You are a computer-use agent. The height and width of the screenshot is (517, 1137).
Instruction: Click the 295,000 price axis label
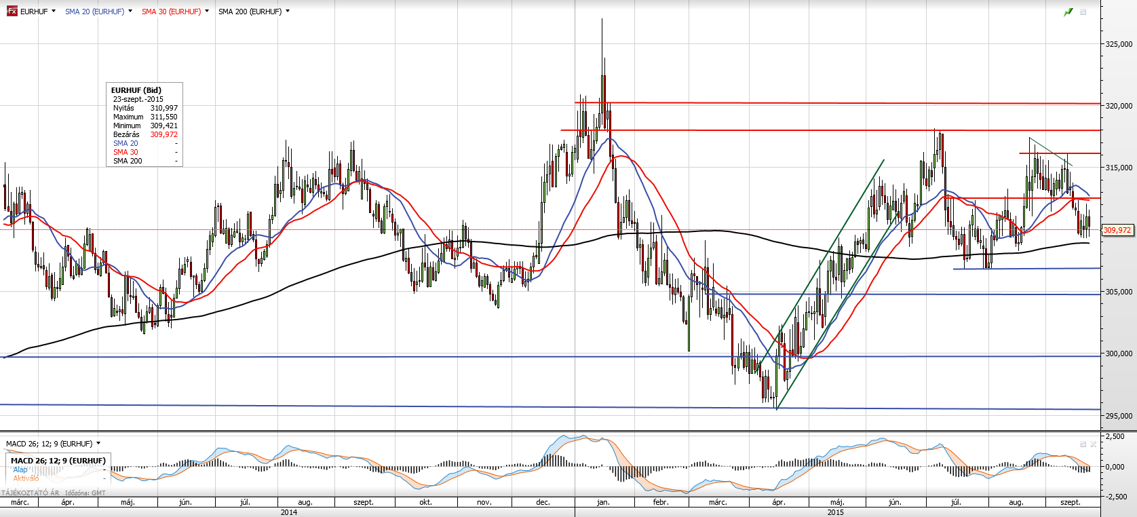point(1119,416)
